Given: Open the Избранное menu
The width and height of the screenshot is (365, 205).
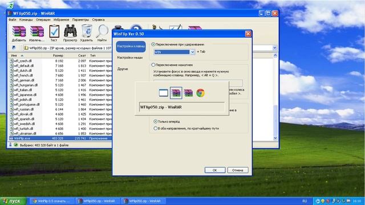Looking at the screenshot, I should (x=61, y=20).
